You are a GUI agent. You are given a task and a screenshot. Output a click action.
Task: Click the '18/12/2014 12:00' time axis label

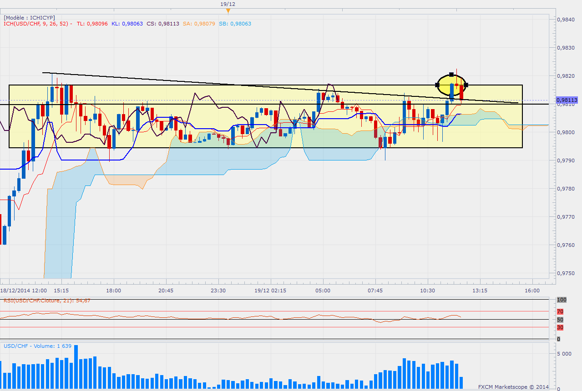(23, 290)
